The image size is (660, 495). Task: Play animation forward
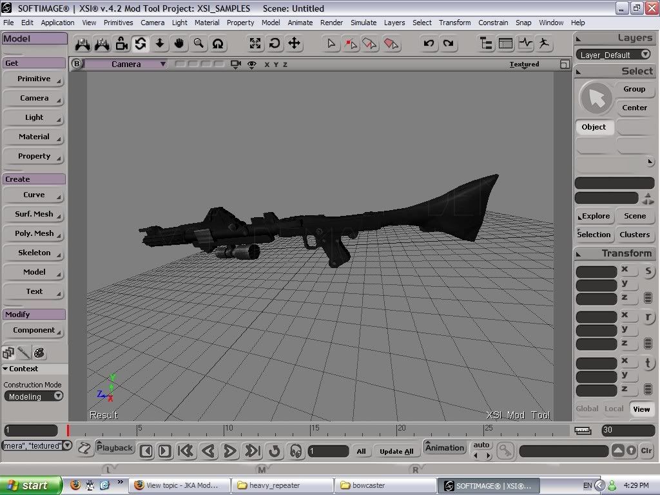click(x=229, y=451)
